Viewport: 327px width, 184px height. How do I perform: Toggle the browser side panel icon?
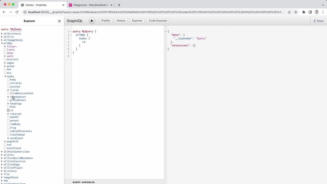click(310, 12)
